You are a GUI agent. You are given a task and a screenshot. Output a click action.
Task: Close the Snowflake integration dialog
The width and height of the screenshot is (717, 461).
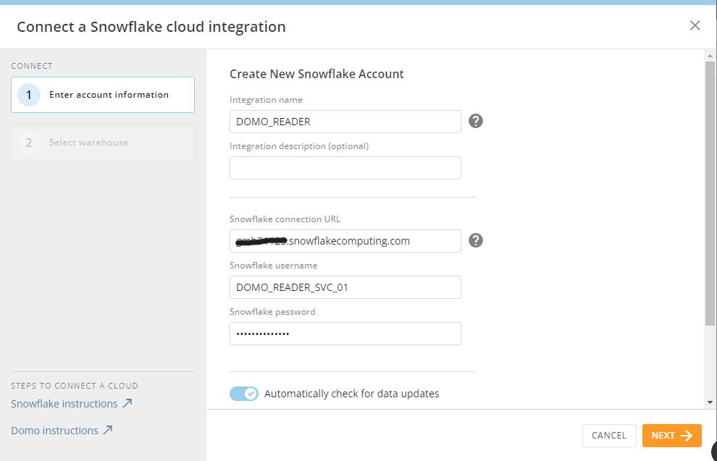(695, 26)
